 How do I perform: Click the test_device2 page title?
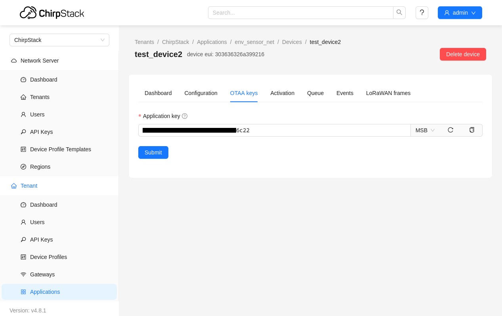click(x=158, y=54)
